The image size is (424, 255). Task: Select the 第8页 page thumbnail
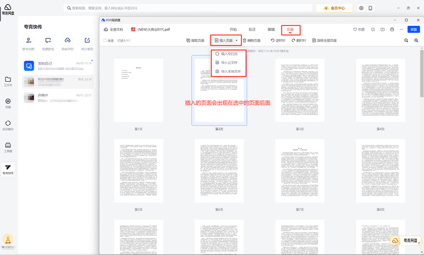pyautogui.click(x=380, y=171)
